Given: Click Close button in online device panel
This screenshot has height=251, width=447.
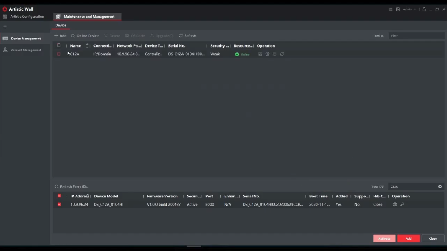Looking at the screenshot, I should [x=433, y=238].
